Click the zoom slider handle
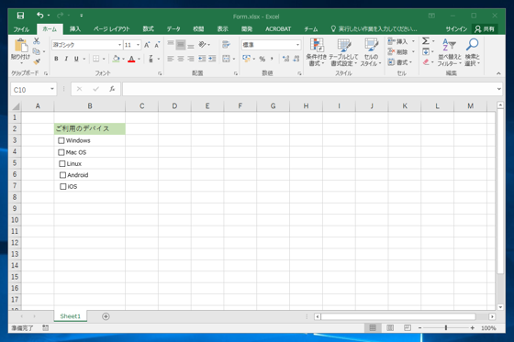514x342 pixels. [x=446, y=327]
